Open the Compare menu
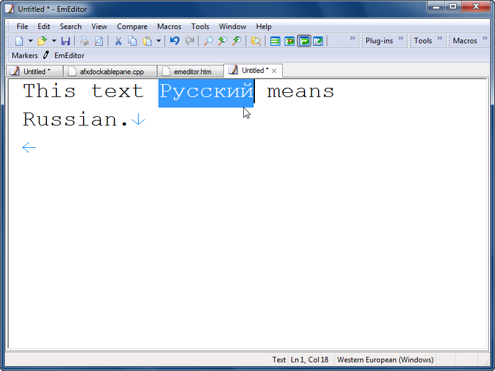The image size is (495, 371). (x=132, y=27)
